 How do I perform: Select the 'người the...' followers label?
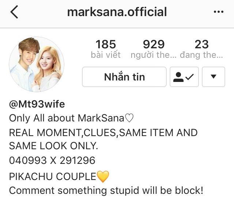154,55
